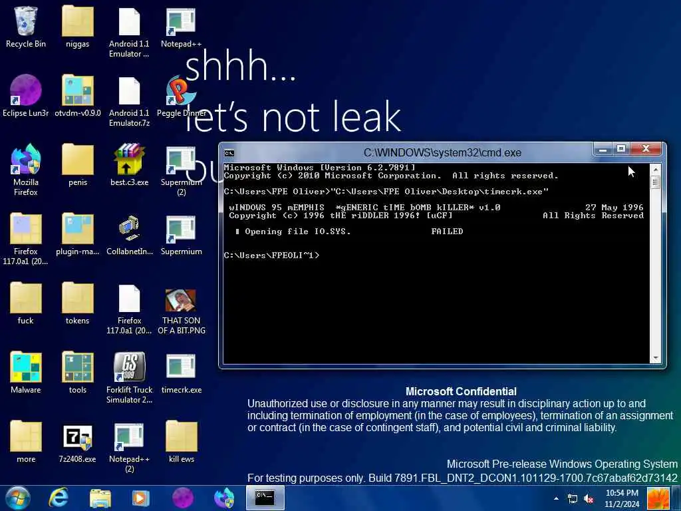Select the Android 1.1 Emulator.7z file
The height and width of the screenshot is (511, 681).
(129, 101)
